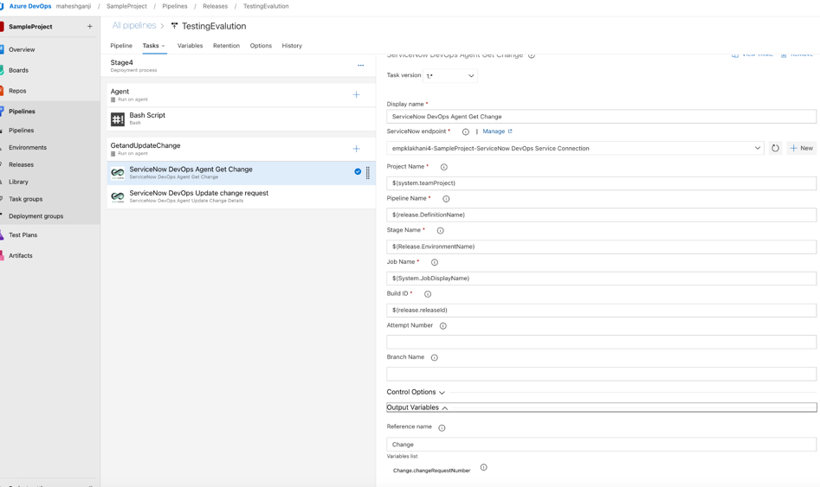Screen dimensions: 820x487
Task: Click the Stage Name input field
Action: click(x=602, y=247)
